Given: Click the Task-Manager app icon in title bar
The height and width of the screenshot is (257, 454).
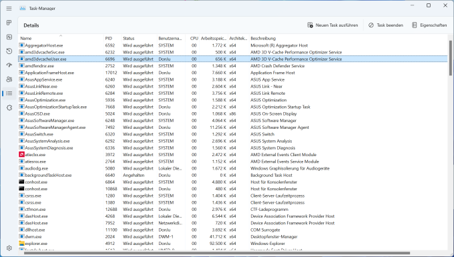Looking at the screenshot, I should click(x=22, y=9).
